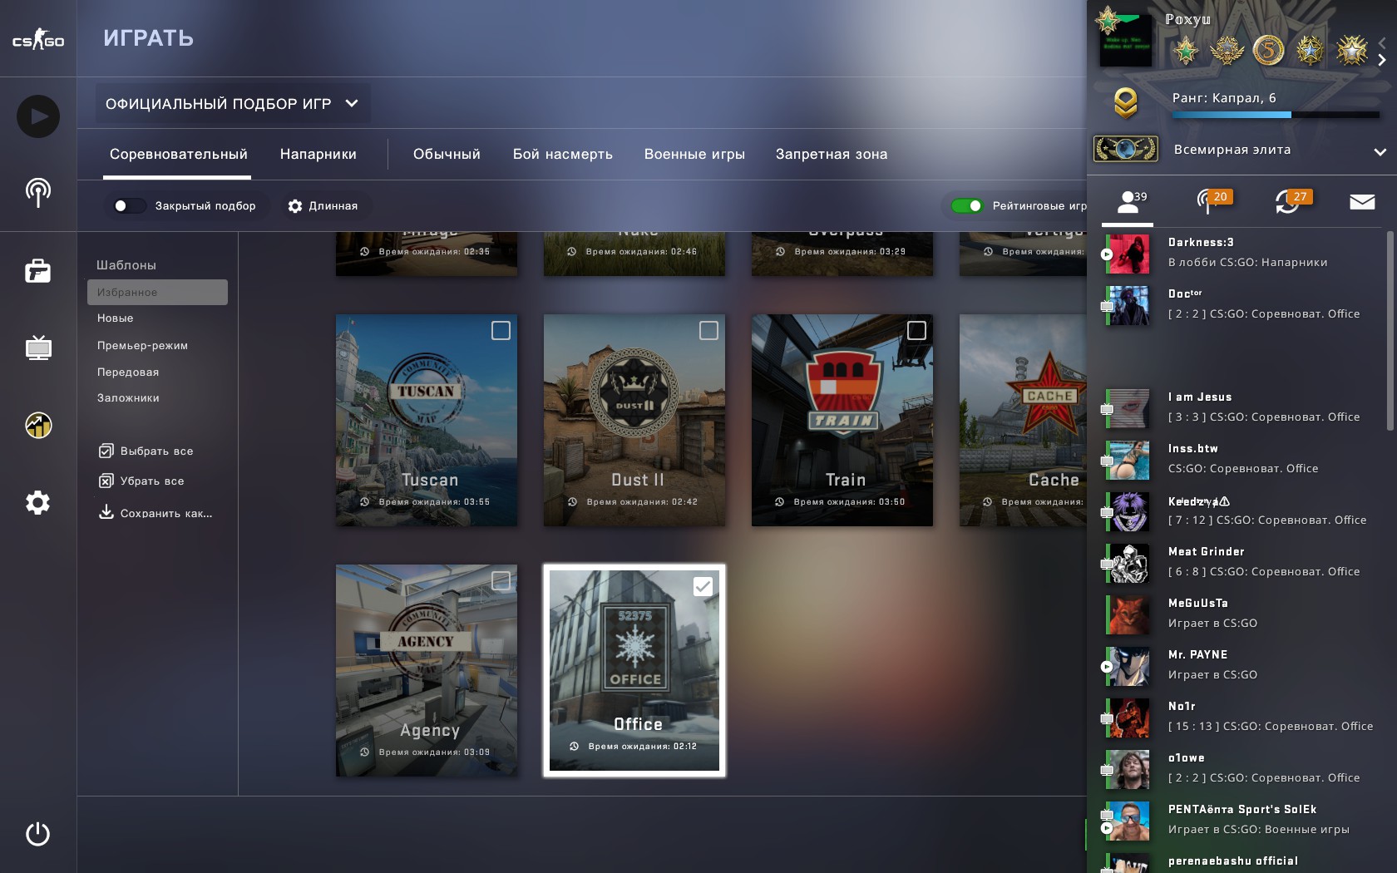Click Darkness:3 friend avatar
Viewport: 1397px width, 873px height.
pos(1128,254)
